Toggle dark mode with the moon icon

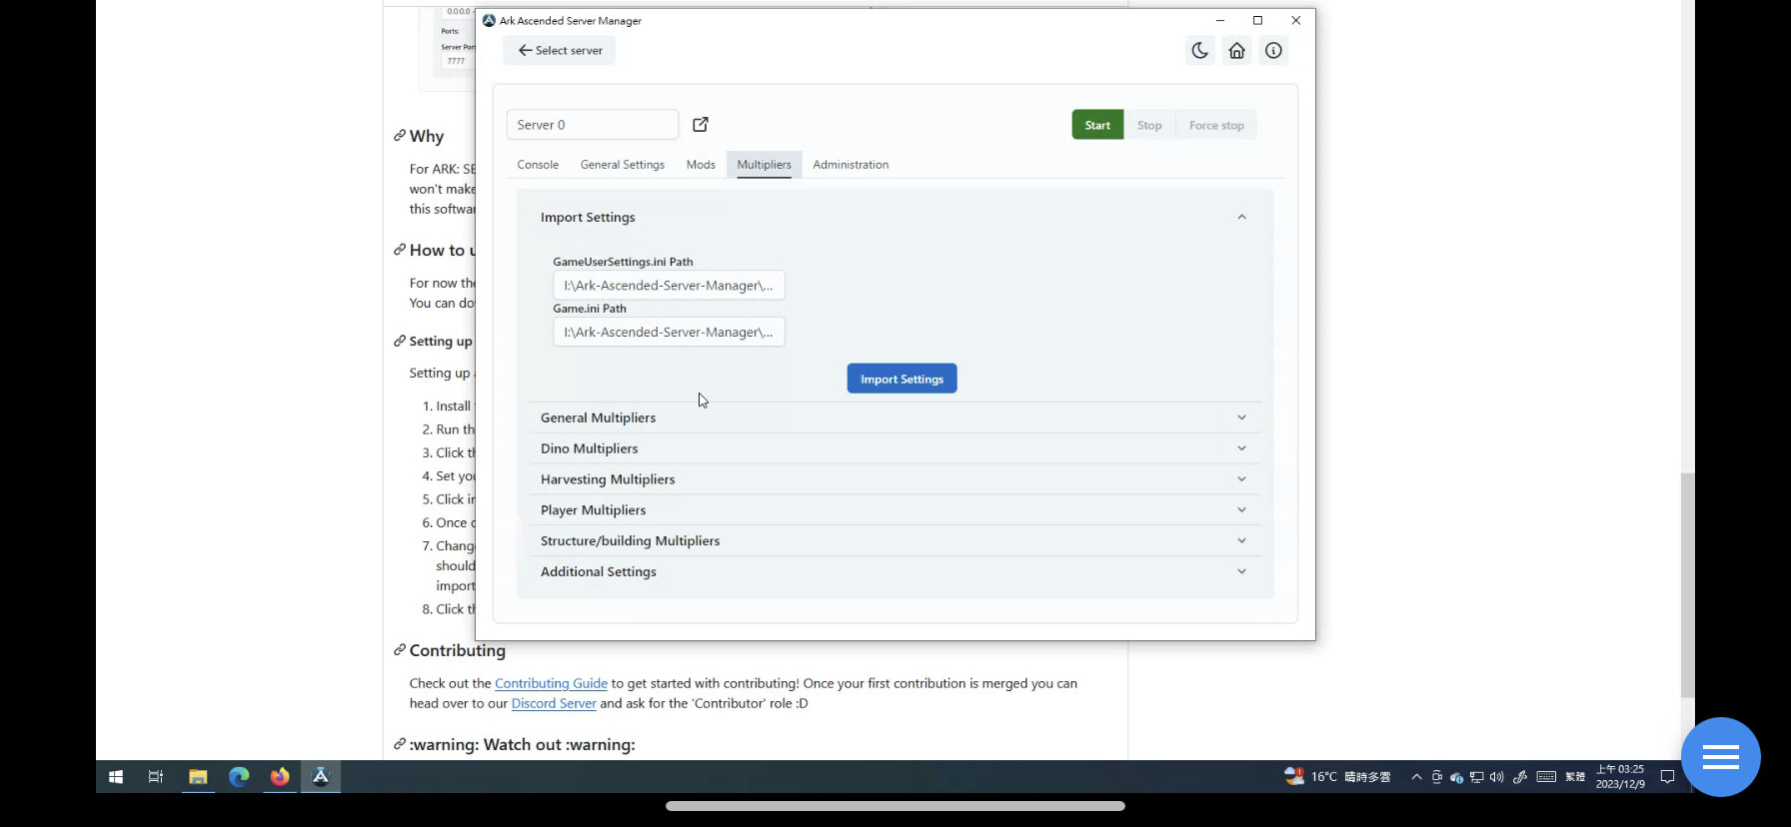click(x=1199, y=51)
